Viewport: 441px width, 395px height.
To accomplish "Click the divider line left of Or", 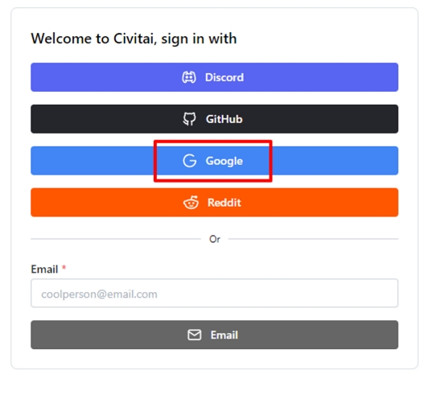I will 116,239.
